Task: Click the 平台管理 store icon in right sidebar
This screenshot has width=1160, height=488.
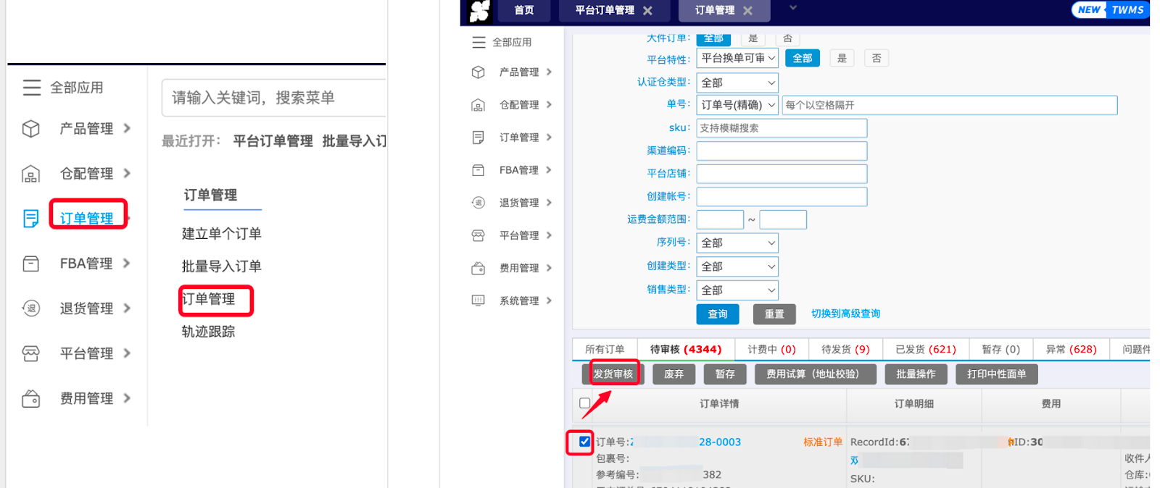Action: [478, 235]
